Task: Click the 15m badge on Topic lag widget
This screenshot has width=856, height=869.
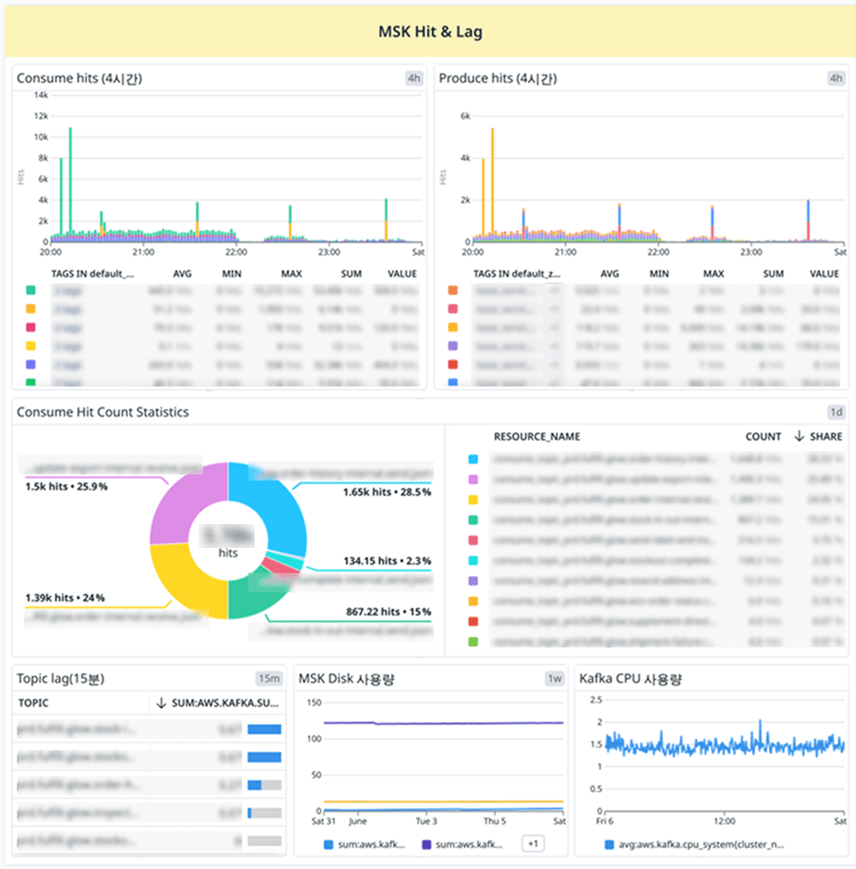Action: pos(270,678)
